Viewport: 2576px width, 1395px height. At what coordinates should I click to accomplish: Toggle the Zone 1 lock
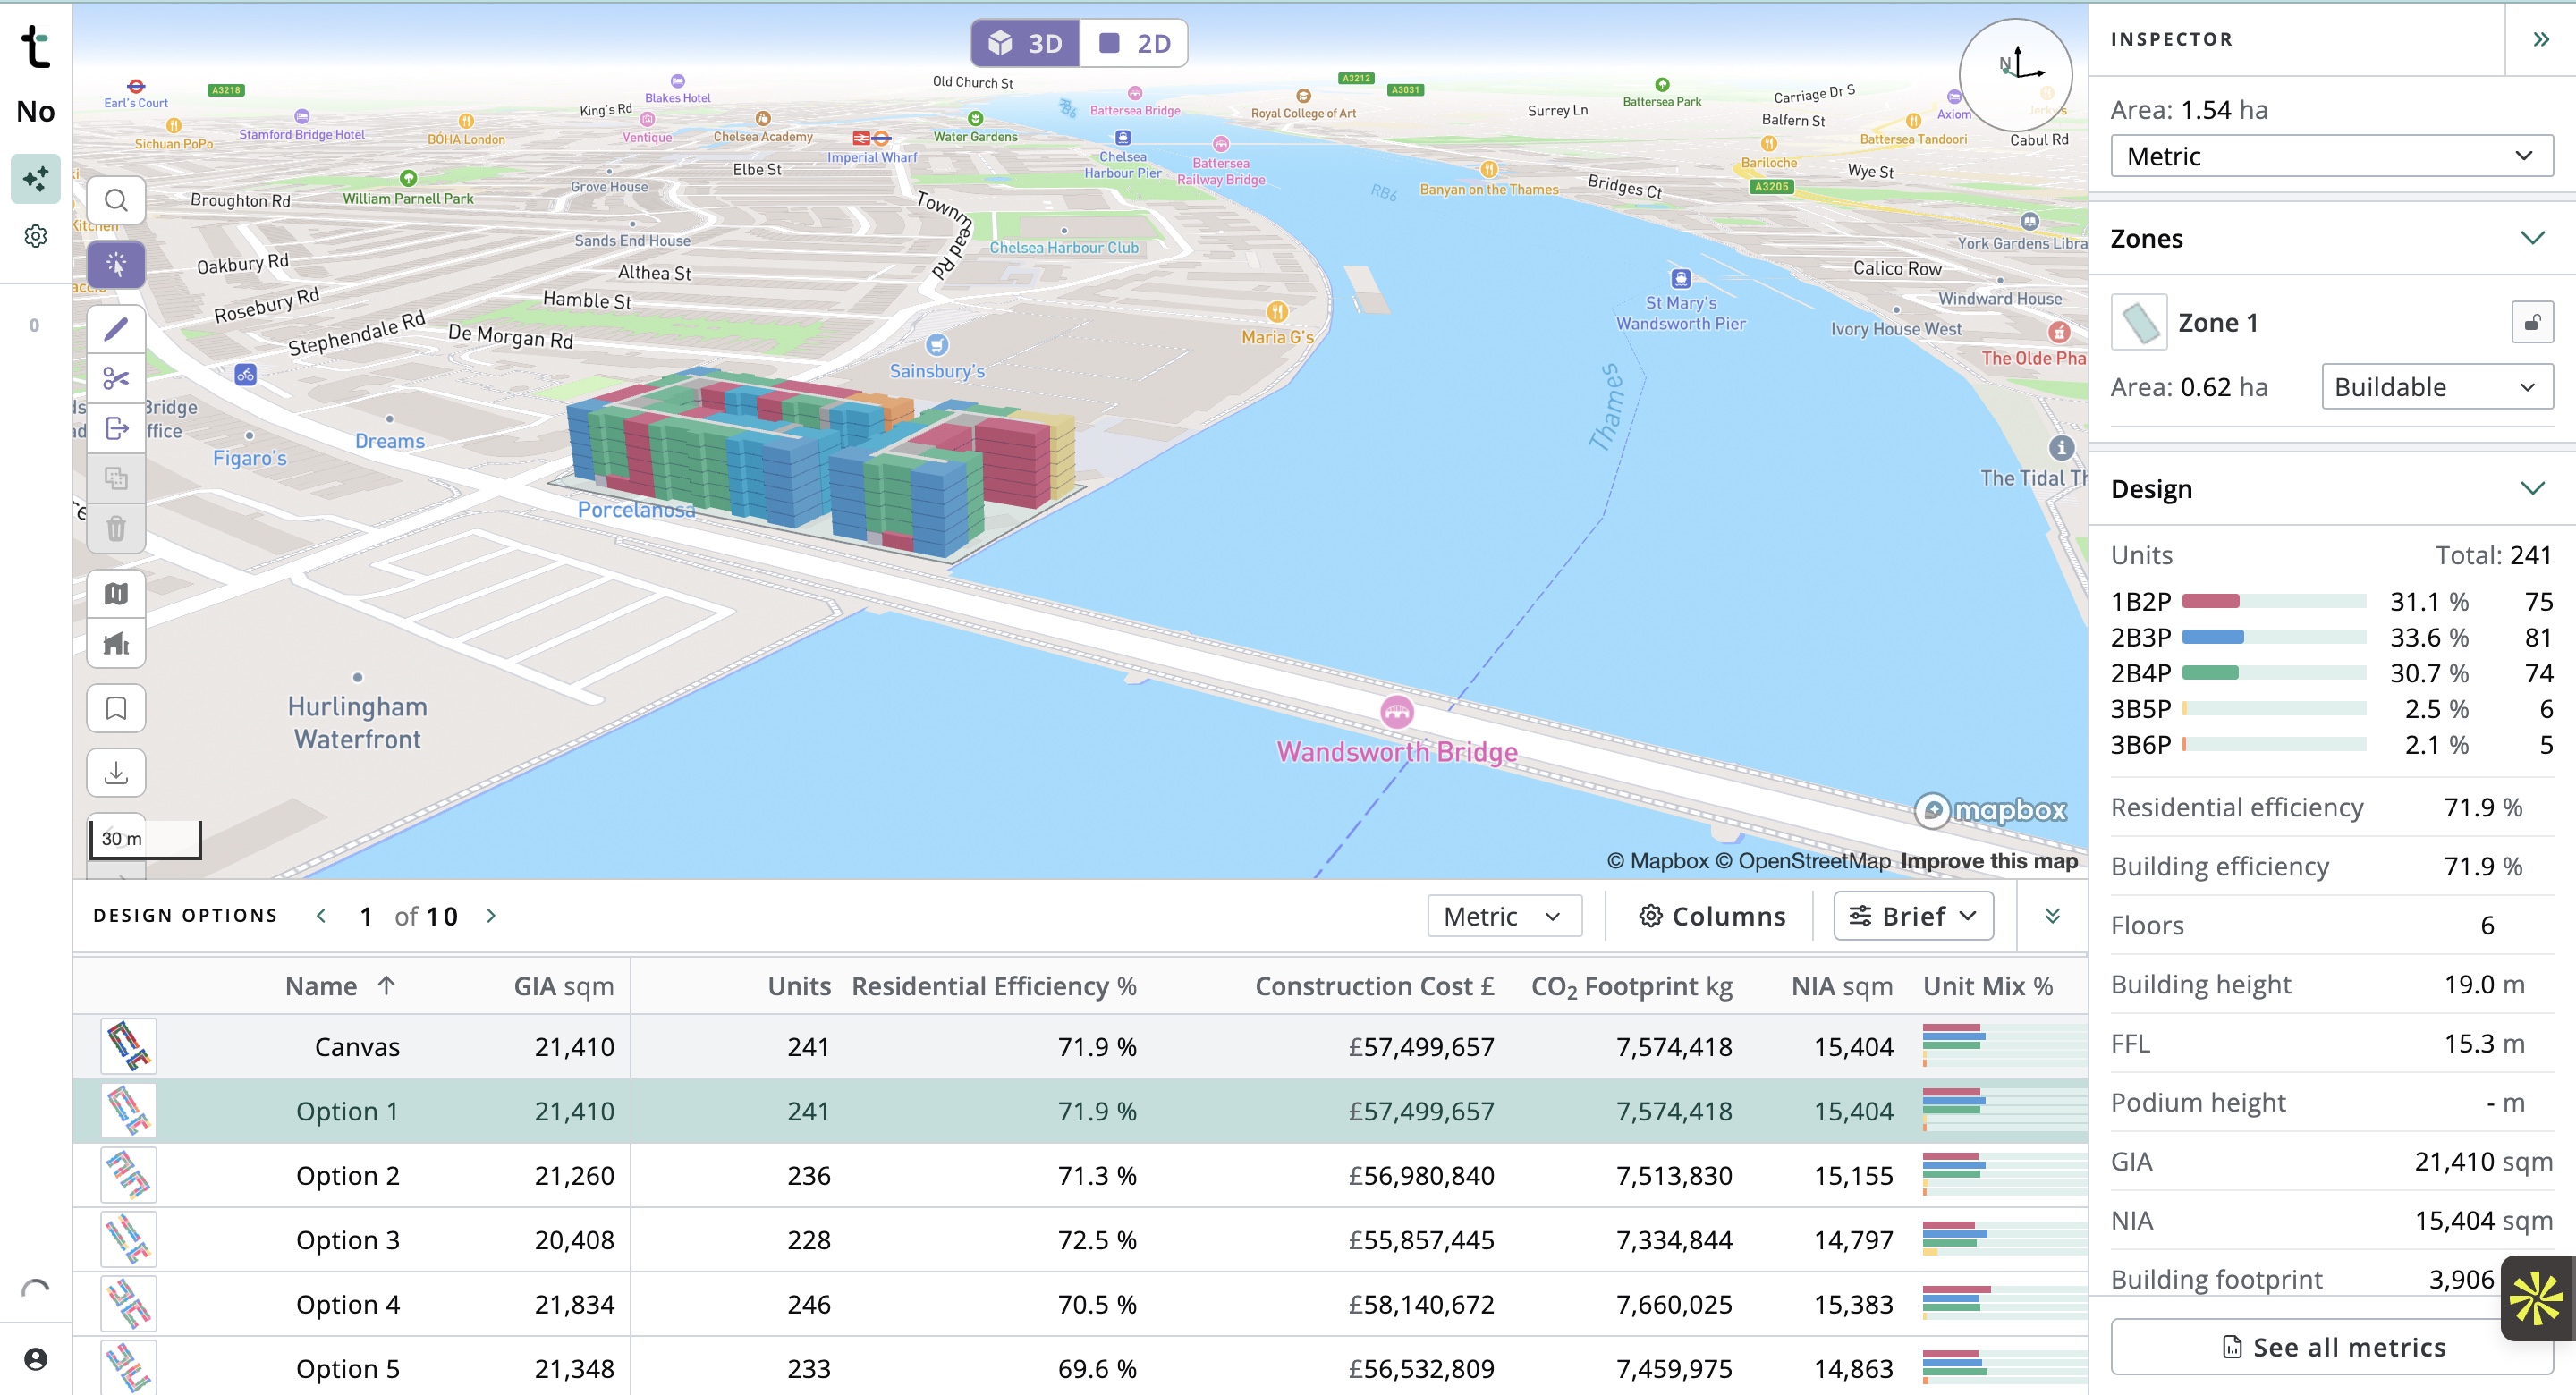pos(2532,322)
